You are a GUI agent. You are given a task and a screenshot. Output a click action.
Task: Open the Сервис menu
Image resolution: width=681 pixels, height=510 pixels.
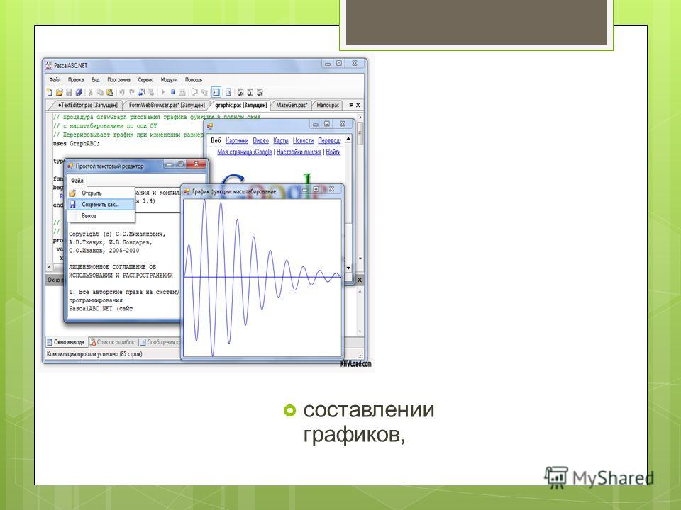(x=145, y=80)
